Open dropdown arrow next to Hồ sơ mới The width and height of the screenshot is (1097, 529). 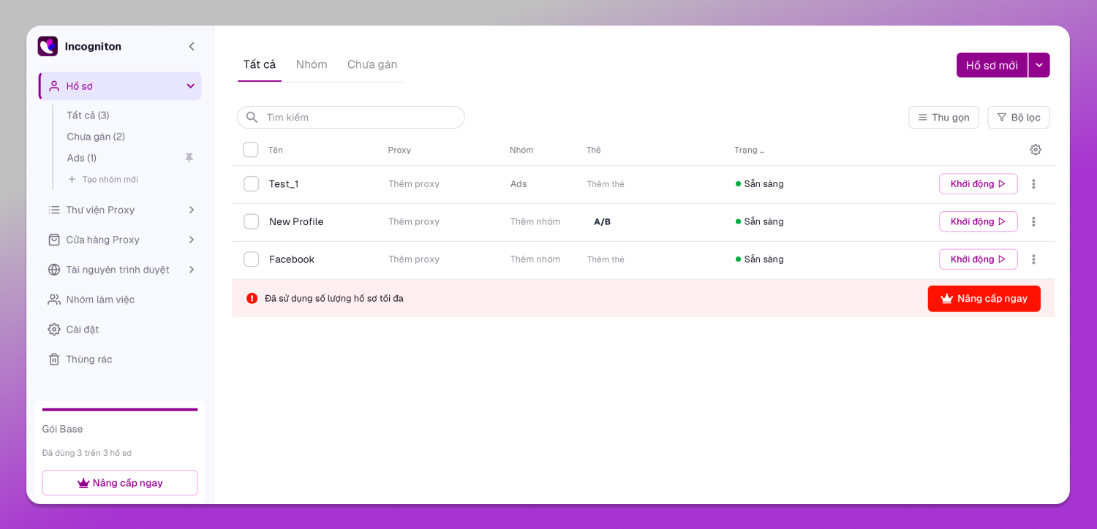point(1039,65)
